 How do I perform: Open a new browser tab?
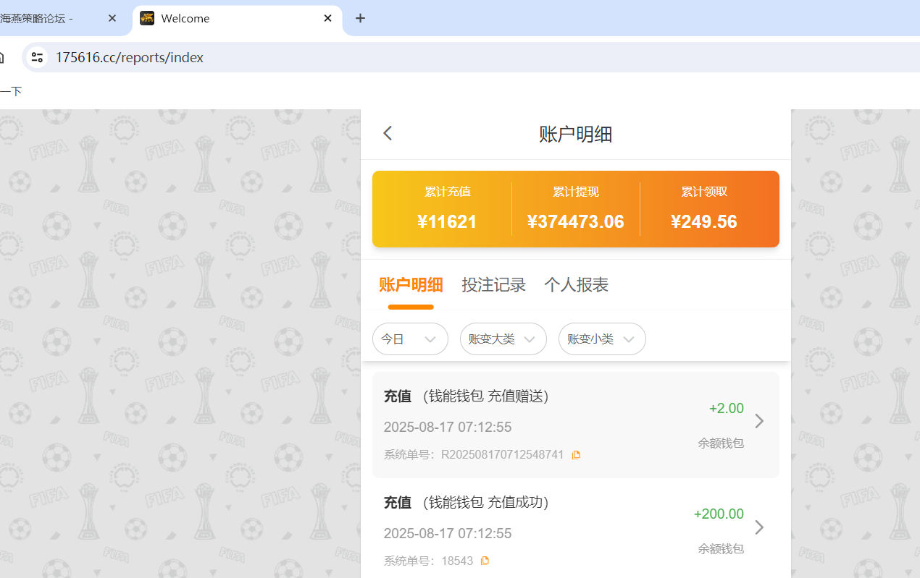point(360,18)
